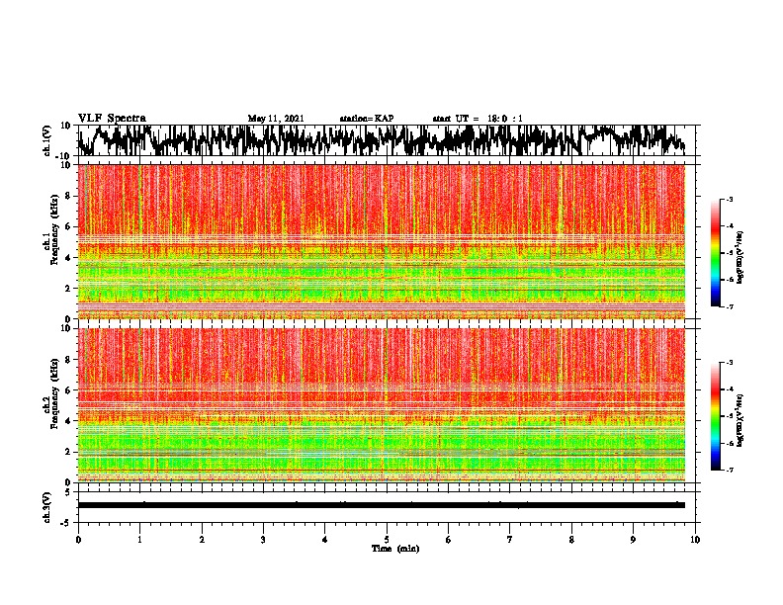Click the black ch.3 voltage trace bar
Image resolution: width=783 pixels, height=605 pixels.
[x=382, y=505]
